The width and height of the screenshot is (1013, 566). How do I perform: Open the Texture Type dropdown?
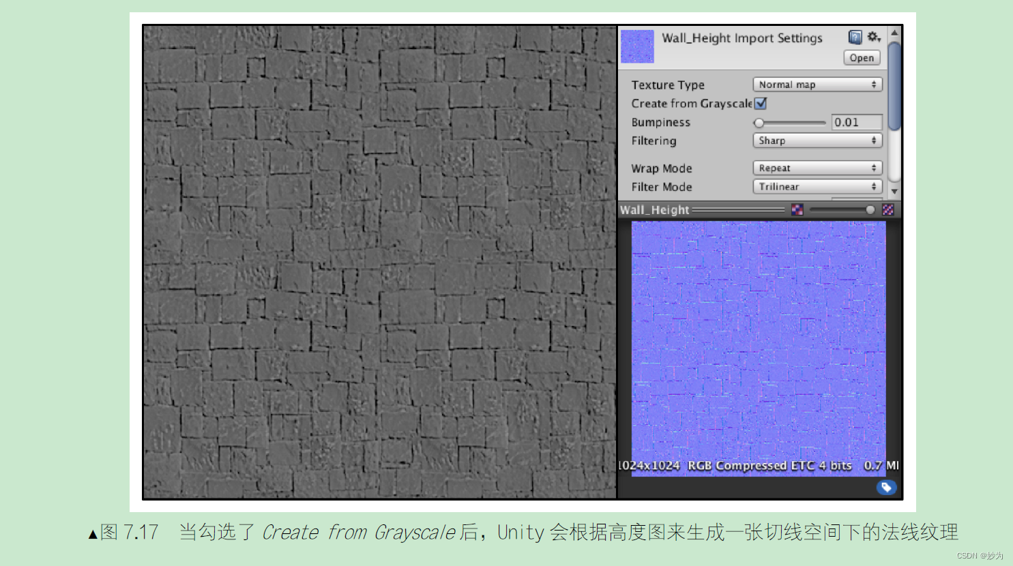(817, 85)
